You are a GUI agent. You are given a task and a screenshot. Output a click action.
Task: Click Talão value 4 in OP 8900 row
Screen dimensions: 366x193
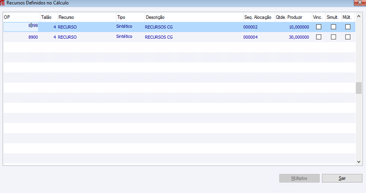click(x=55, y=37)
